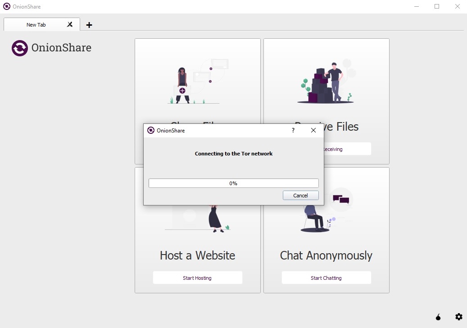Click the 'Connecting to the Tor network' message

[233, 154]
